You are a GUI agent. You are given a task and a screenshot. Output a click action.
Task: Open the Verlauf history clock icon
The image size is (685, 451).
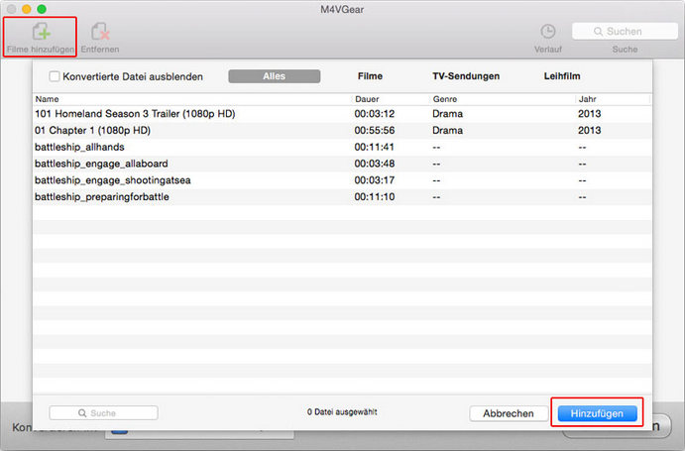(548, 32)
